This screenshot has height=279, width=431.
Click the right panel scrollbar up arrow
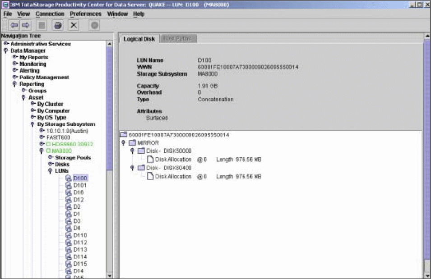click(x=426, y=36)
